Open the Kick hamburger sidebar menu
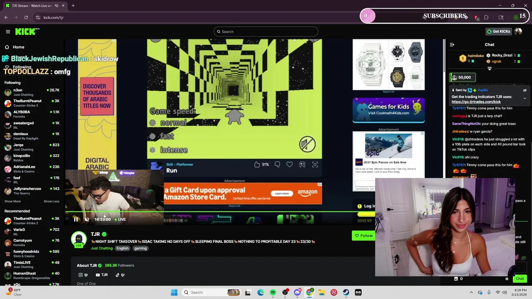The width and height of the screenshot is (532, 299). coord(8,32)
